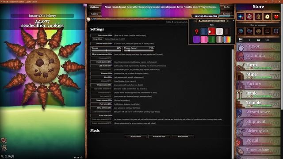Buy the blue sparkle star upgrade

tap(241, 17)
